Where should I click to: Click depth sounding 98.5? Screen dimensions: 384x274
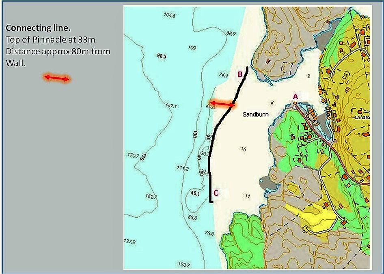click(161, 56)
